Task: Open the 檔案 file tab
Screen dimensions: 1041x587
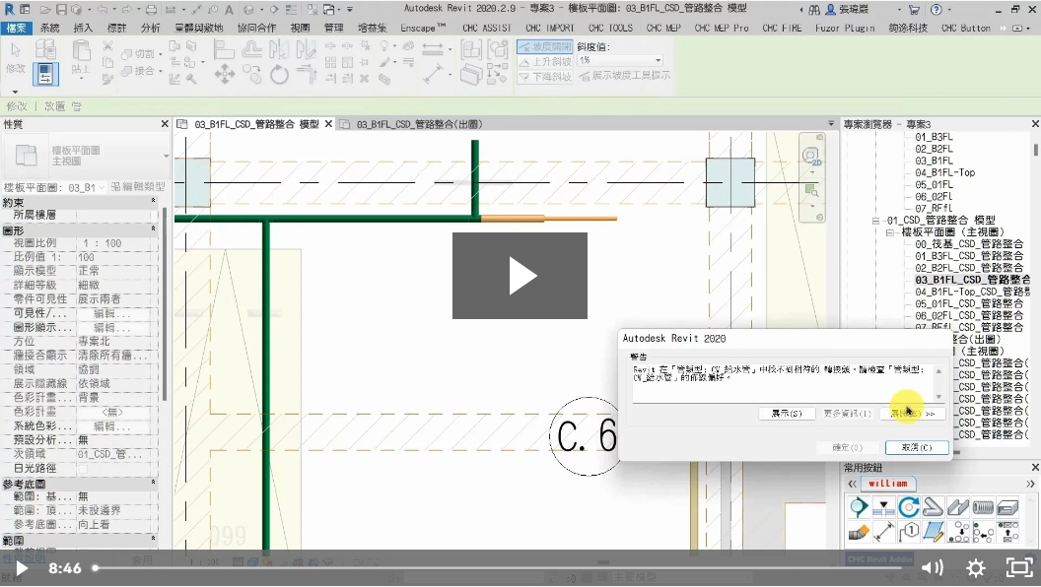Action: click(x=16, y=28)
